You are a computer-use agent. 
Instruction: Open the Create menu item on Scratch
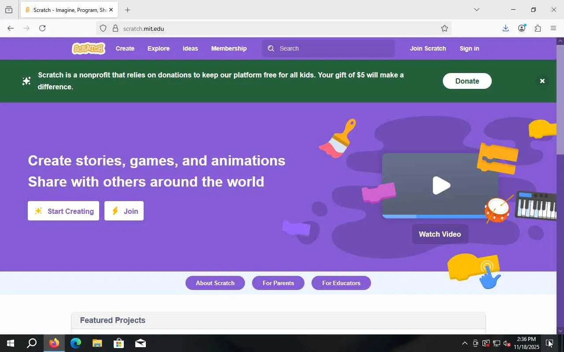(125, 48)
